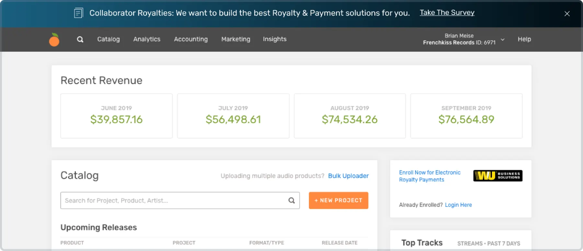This screenshot has height=251, width=583.
Task: Click Enroll Now for Electronic Royalty Payments
Action: (429, 176)
